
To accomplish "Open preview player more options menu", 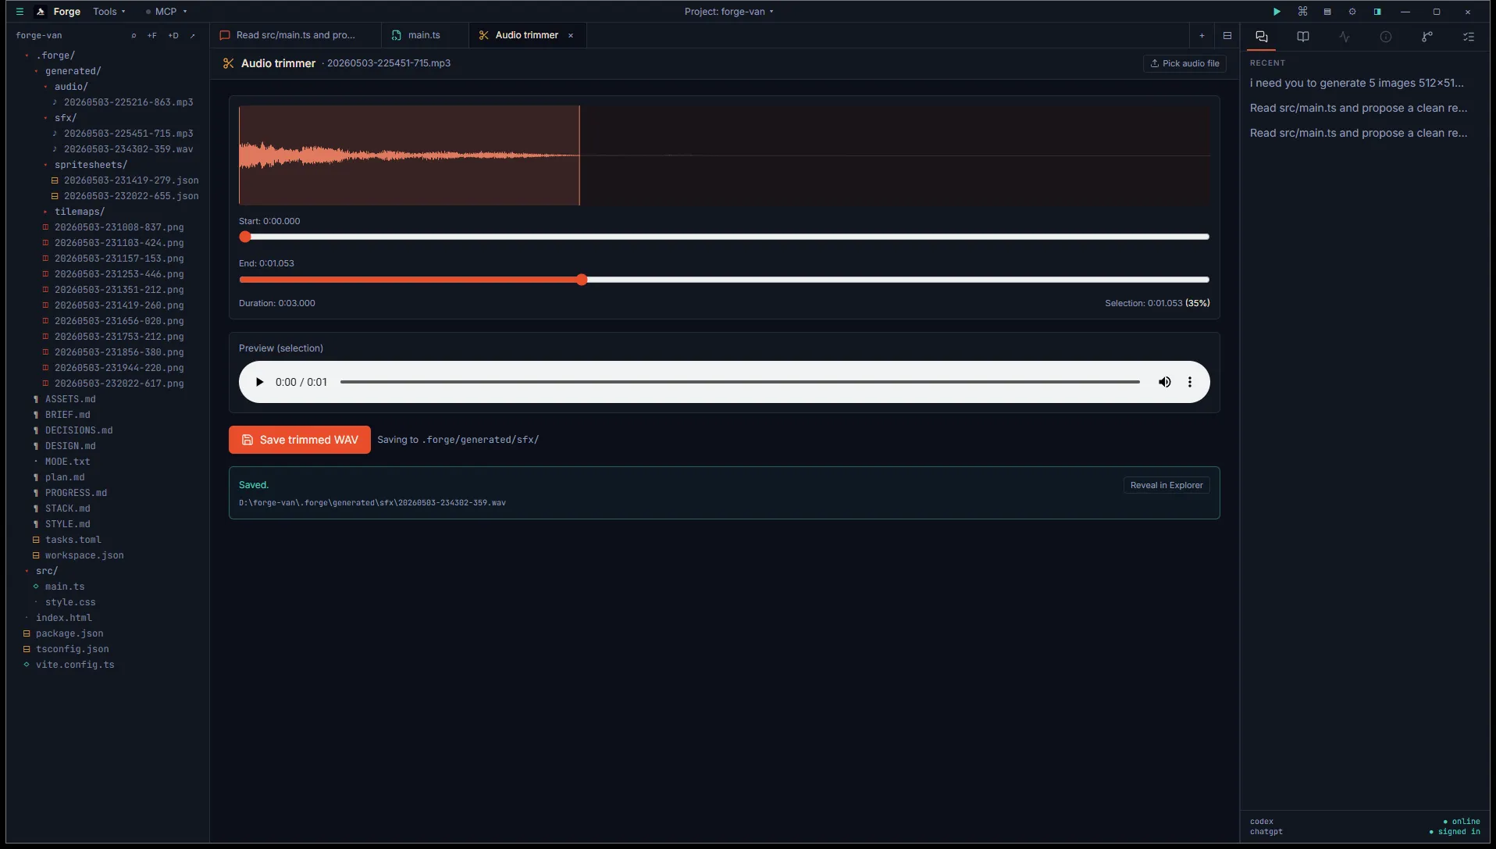I will 1189,382.
